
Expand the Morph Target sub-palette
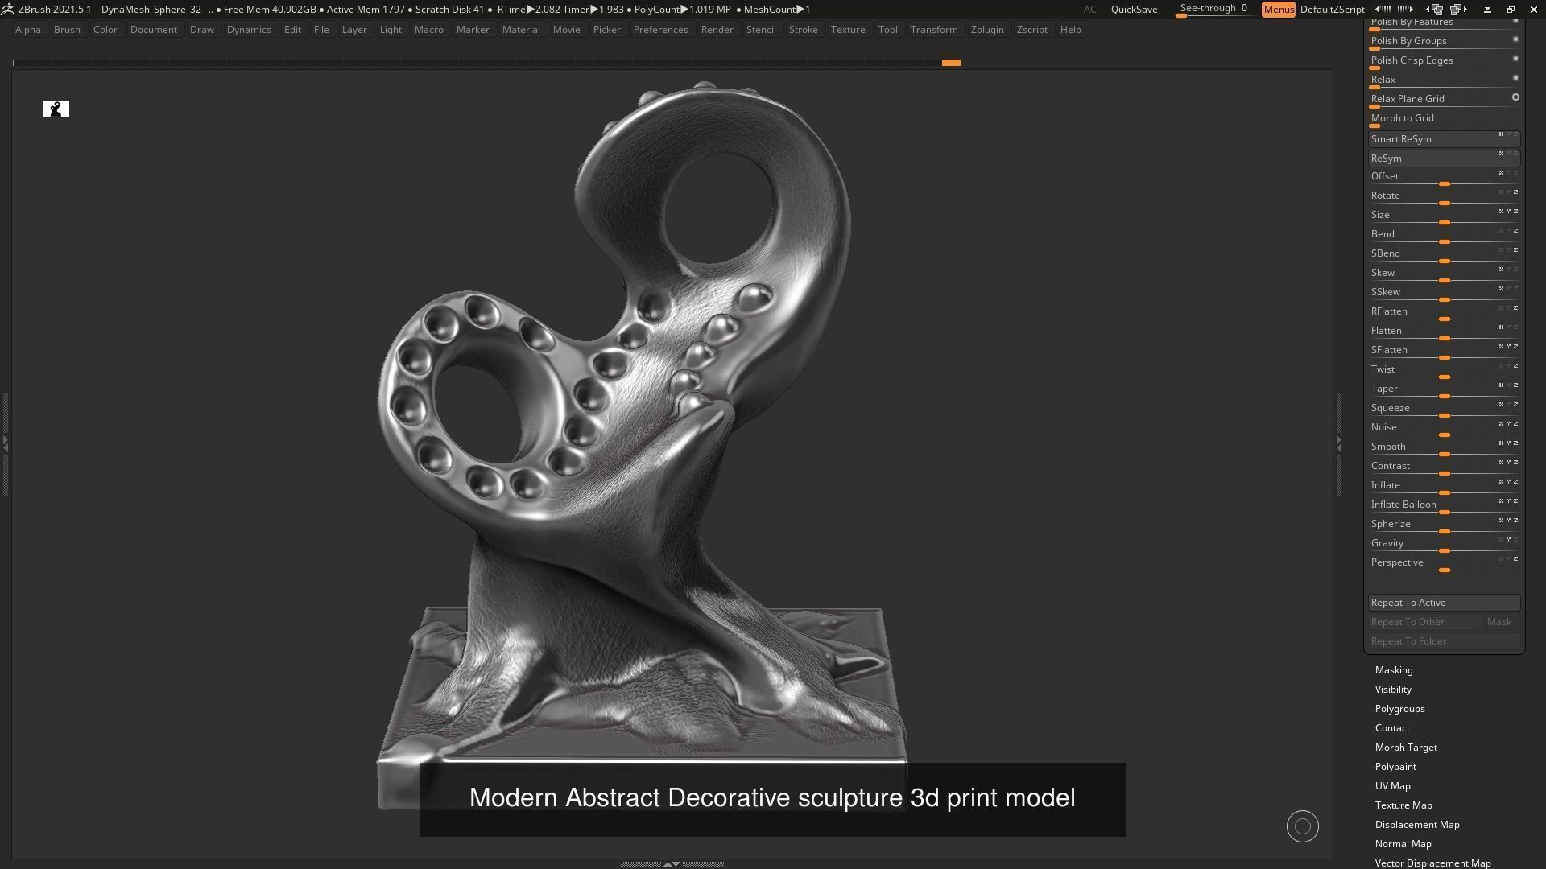pyautogui.click(x=1406, y=748)
